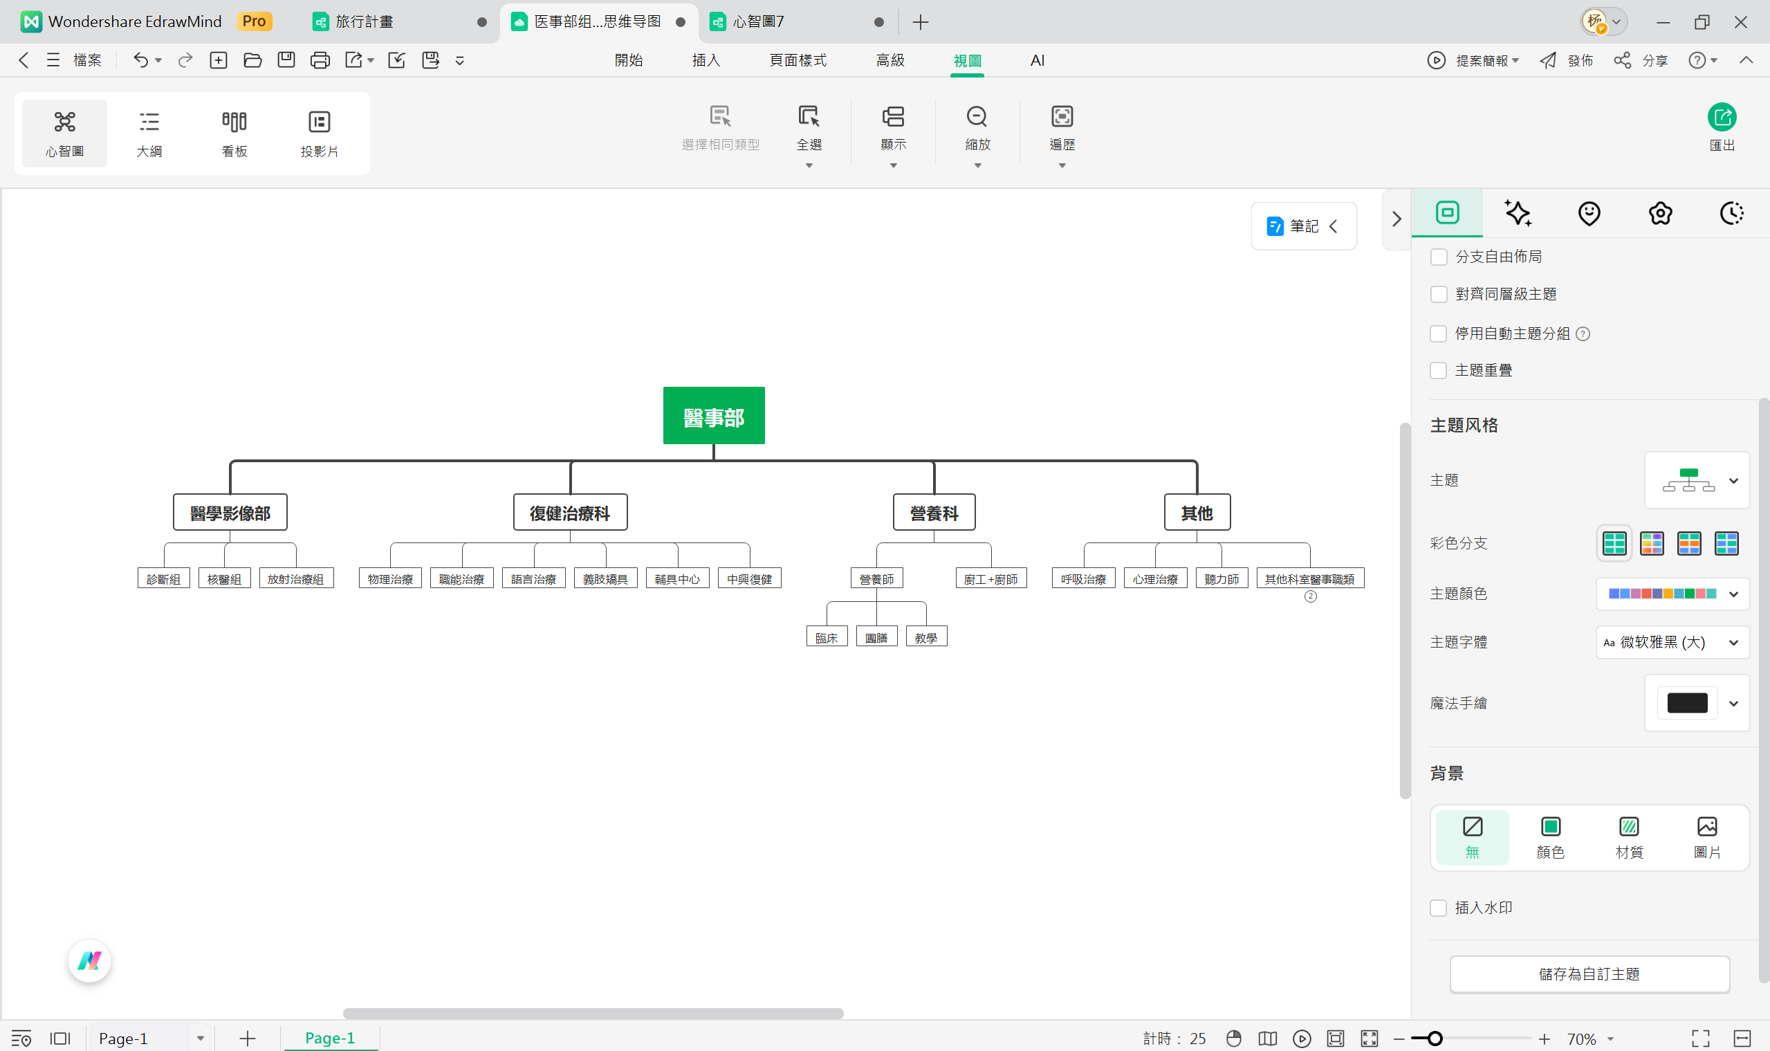Click the 儲存為自訂主題 button

(x=1589, y=974)
